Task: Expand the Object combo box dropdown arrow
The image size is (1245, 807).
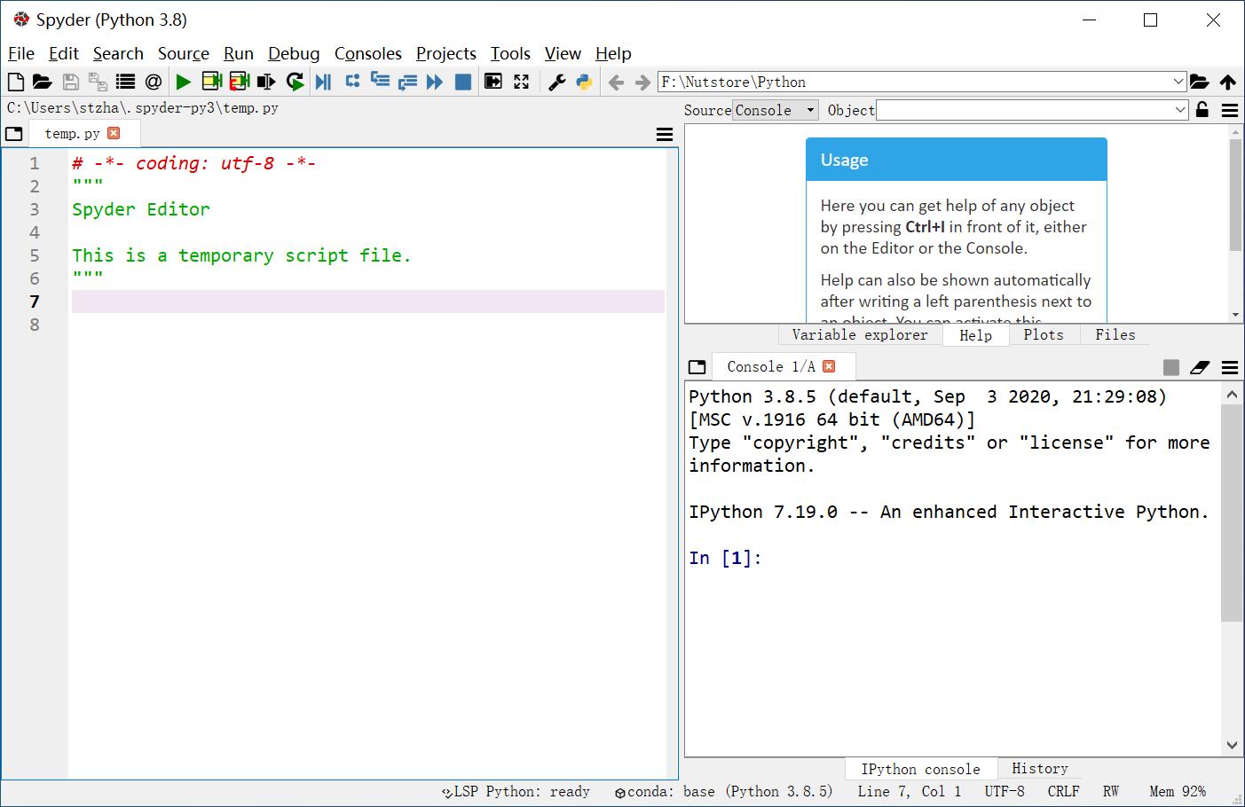Action: pos(1179,110)
